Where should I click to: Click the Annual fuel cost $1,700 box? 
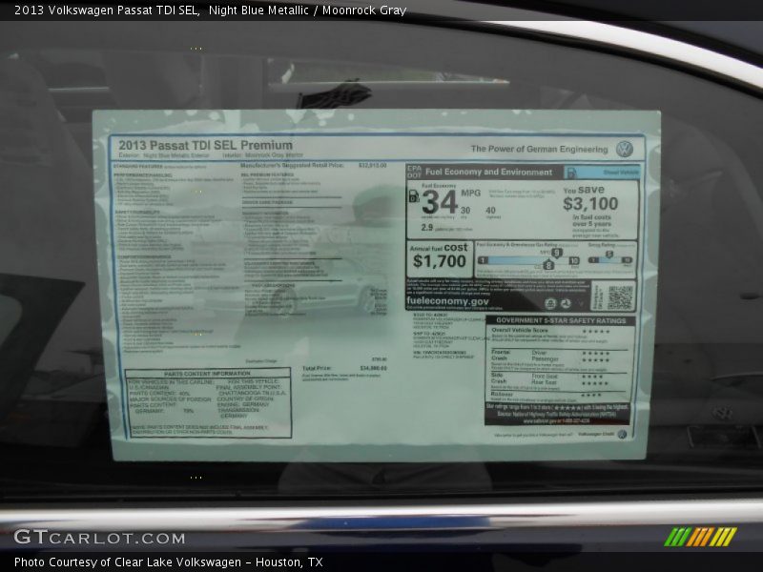[439, 256]
